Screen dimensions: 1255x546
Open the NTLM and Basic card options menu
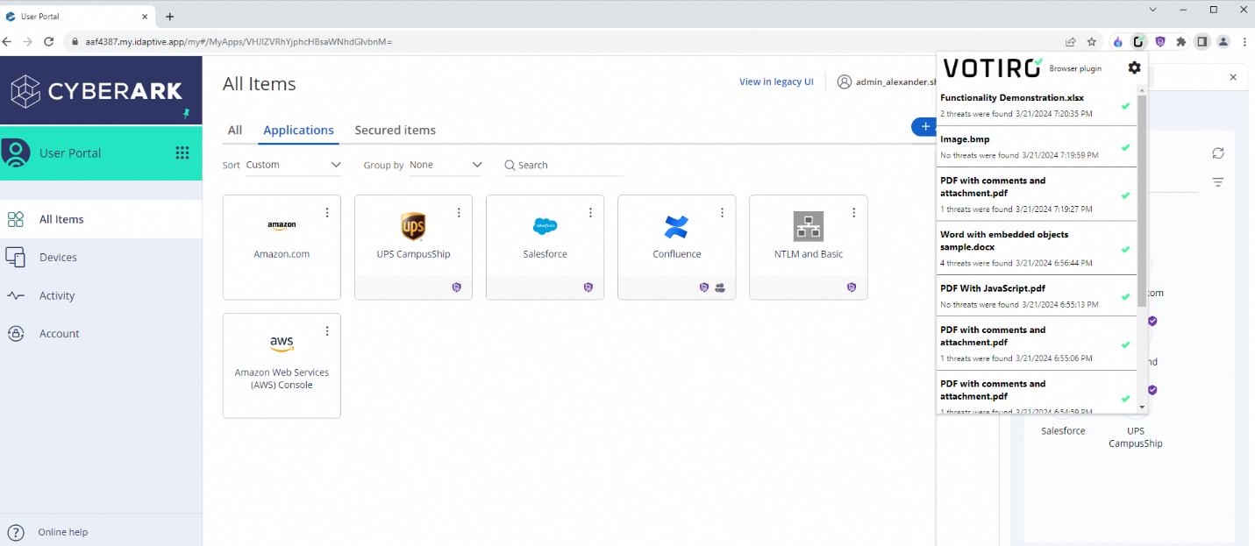[854, 212]
